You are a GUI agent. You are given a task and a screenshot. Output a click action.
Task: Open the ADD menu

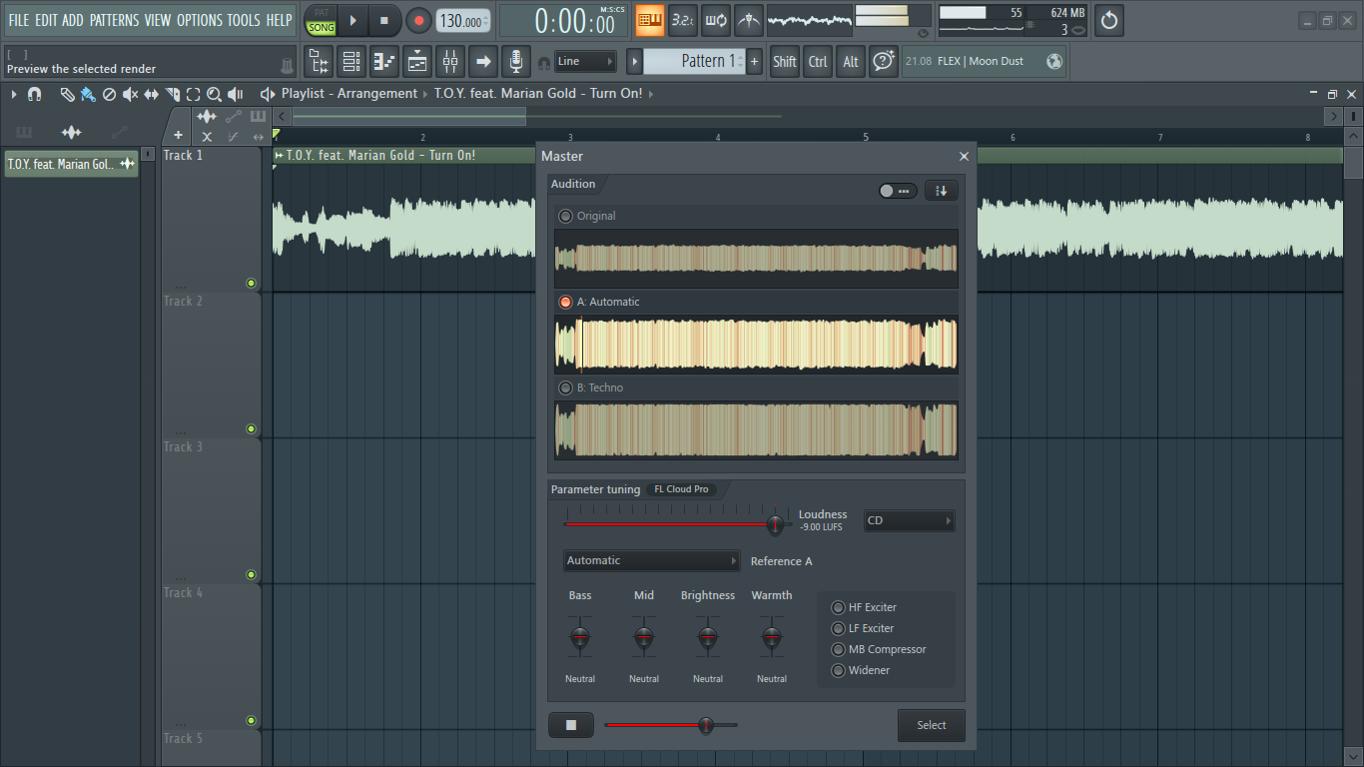[73, 20]
